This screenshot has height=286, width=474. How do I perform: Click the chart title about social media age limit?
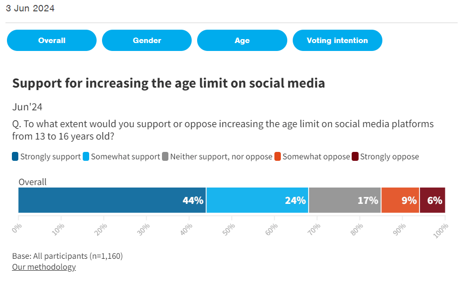168,83
